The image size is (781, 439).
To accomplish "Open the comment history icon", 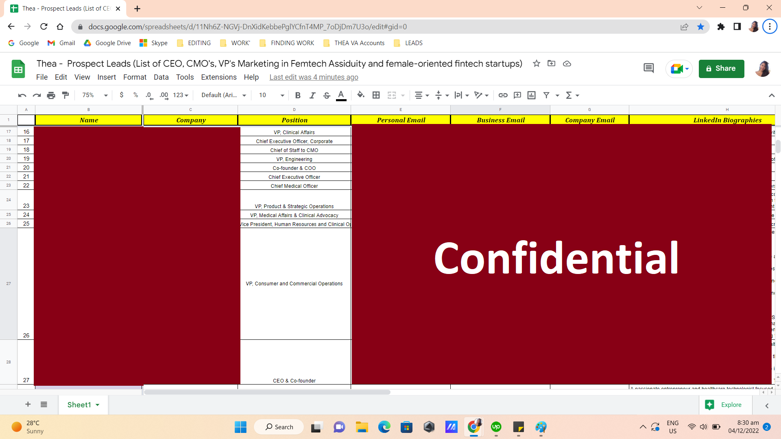I will coord(648,68).
